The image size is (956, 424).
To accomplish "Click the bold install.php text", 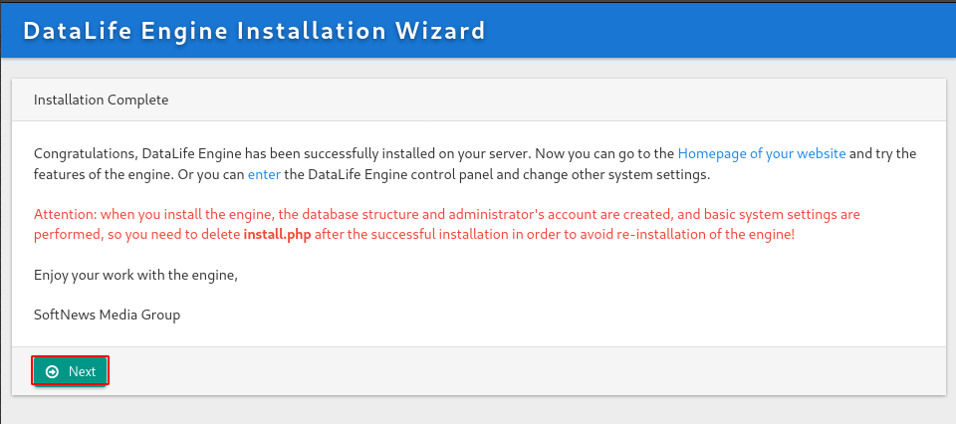I will coord(278,235).
